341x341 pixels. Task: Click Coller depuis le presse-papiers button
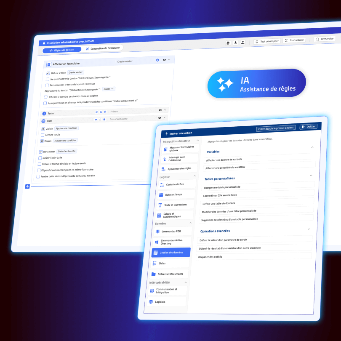(x=276, y=128)
